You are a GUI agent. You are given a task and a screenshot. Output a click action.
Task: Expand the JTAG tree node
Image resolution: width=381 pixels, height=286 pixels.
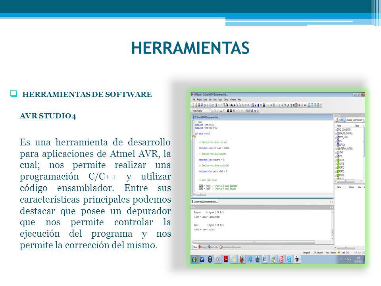coord(336,153)
